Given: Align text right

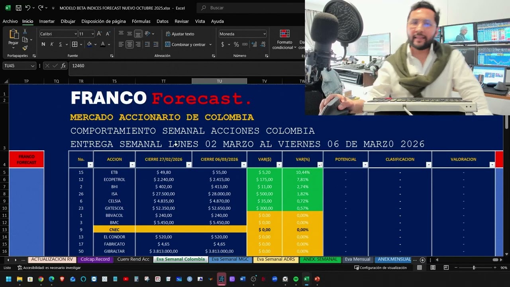Looking at the screenshot, I should tap(138, 44).
